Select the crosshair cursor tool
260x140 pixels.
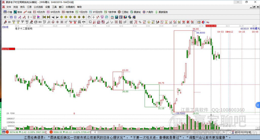point(94,17)
